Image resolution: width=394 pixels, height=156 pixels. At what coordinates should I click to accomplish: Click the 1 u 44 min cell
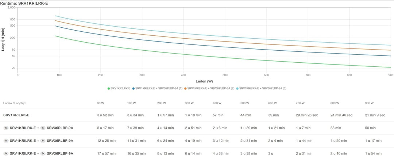click(305, 141)
